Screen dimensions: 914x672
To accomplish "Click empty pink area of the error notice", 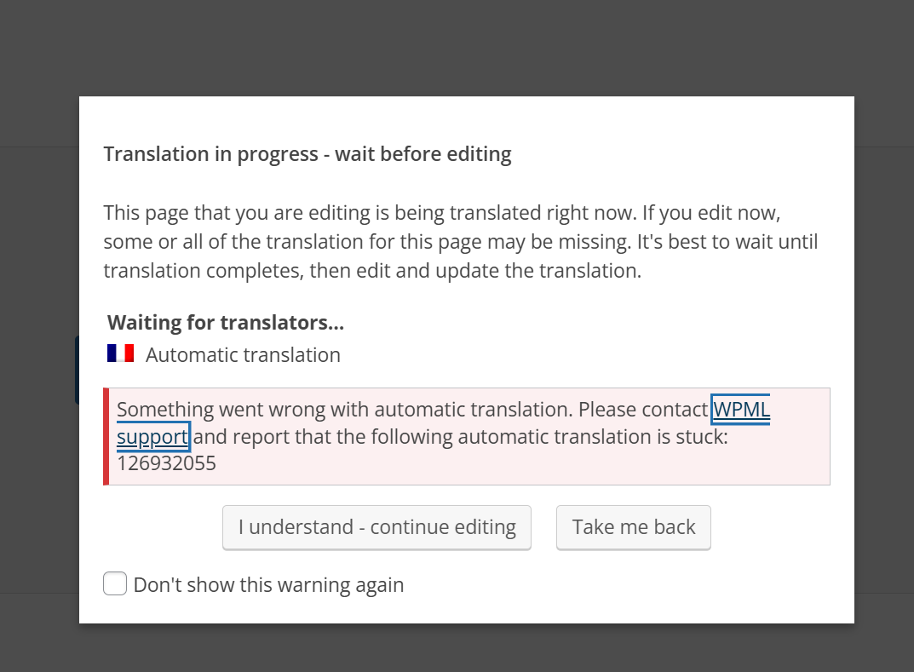I will click(596, 465).
